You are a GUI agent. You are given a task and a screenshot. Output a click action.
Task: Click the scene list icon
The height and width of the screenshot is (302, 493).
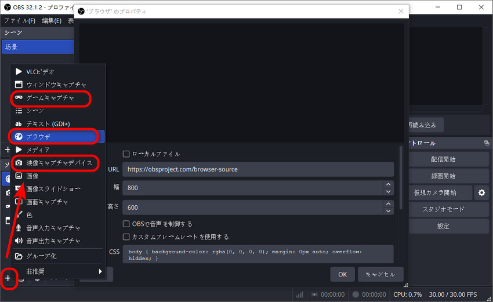[x=19, y=111]
